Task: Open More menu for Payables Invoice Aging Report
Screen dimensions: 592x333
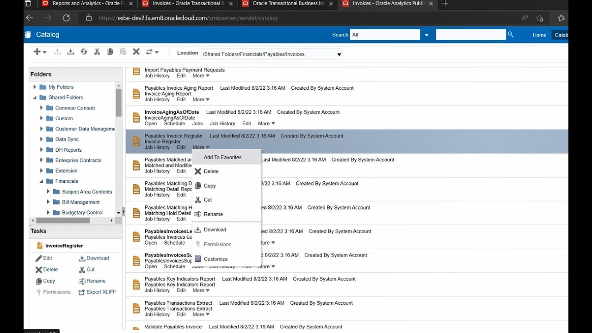Action: pyautogui.click(x=201, y=99)
